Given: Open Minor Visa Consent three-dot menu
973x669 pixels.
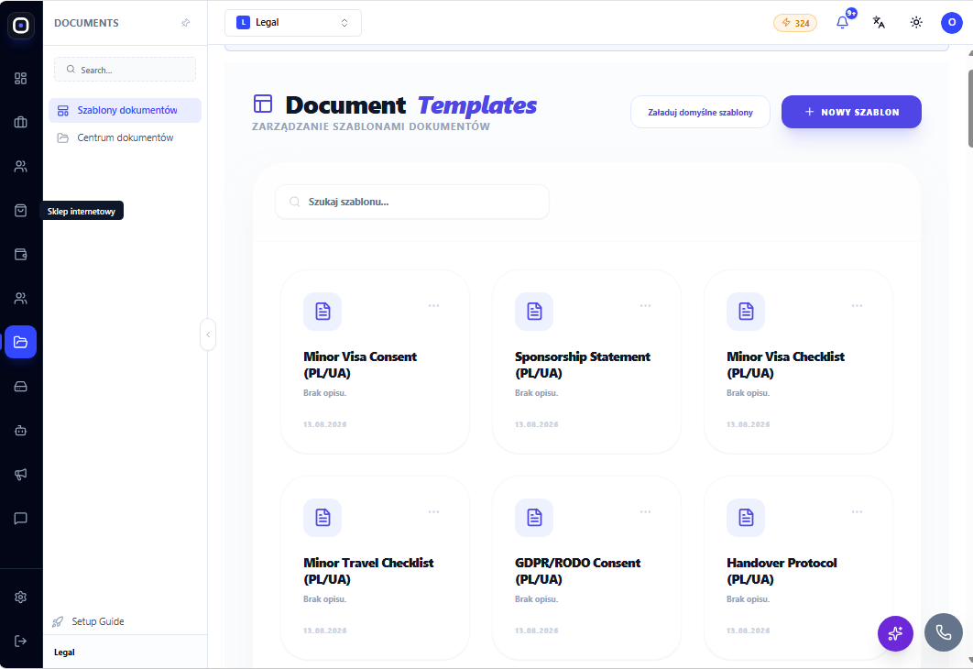Looking at the screenshot, I should click(433, 305).
